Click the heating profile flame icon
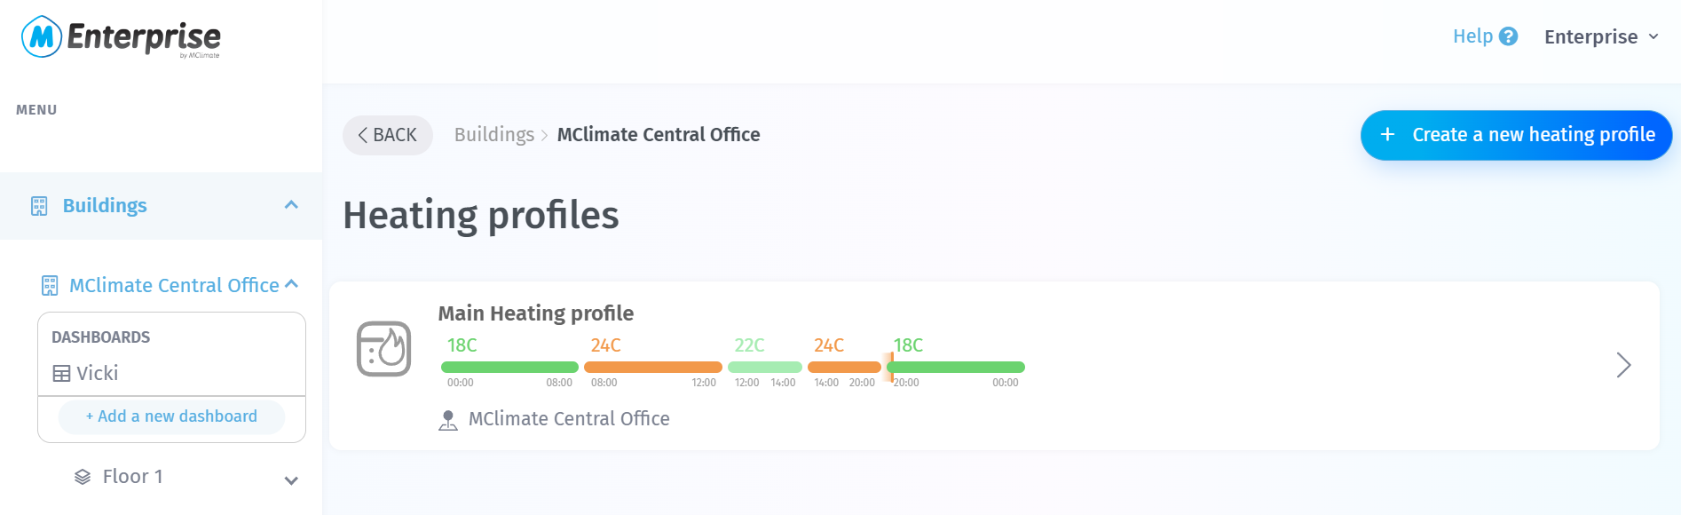The height and width of the screenshot is (515, 1681). click(383, 349)
